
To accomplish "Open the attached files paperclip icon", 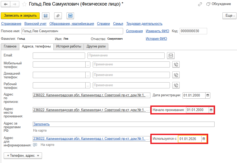I will click(58, 16).
